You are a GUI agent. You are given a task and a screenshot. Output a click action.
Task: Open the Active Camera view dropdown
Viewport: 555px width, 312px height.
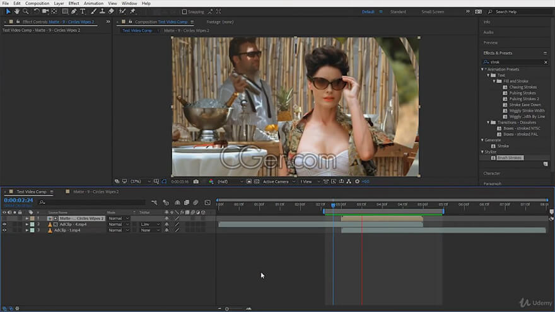[x=279, y=182]
